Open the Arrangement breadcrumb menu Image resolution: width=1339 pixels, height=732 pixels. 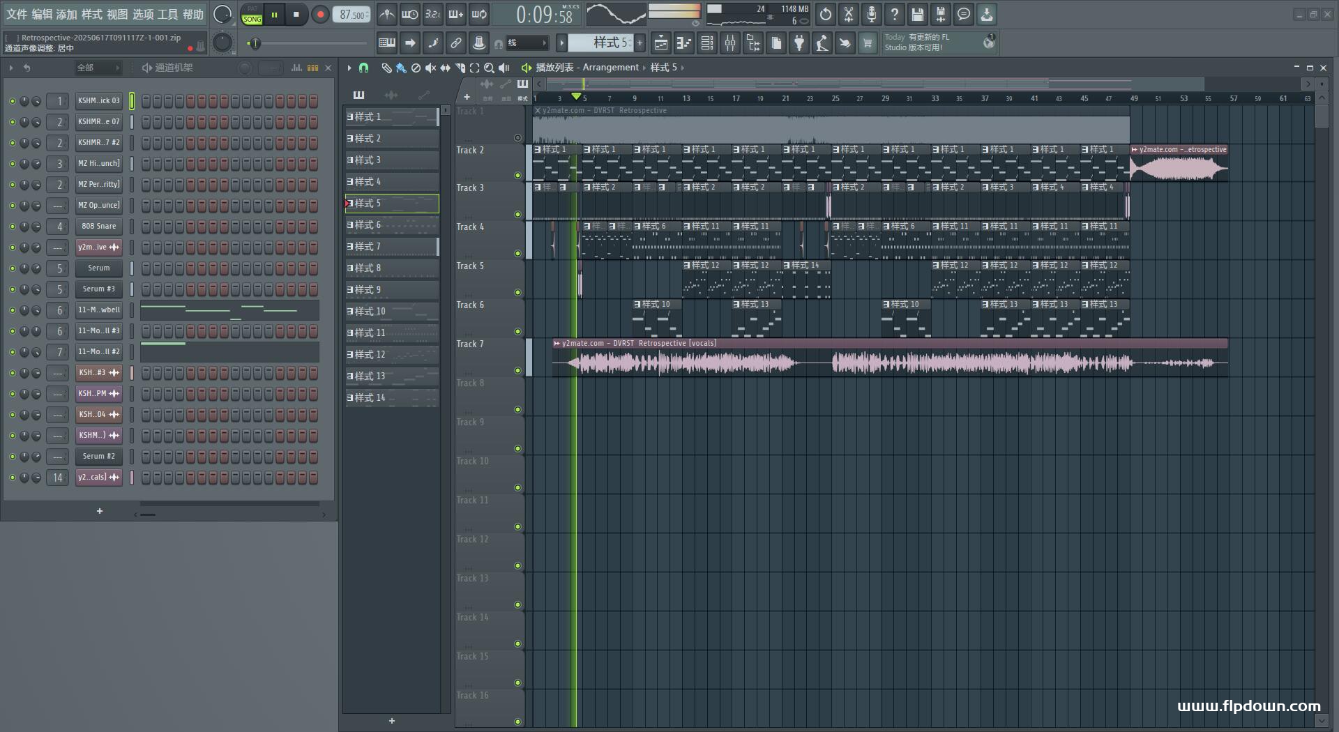[610, 68]
